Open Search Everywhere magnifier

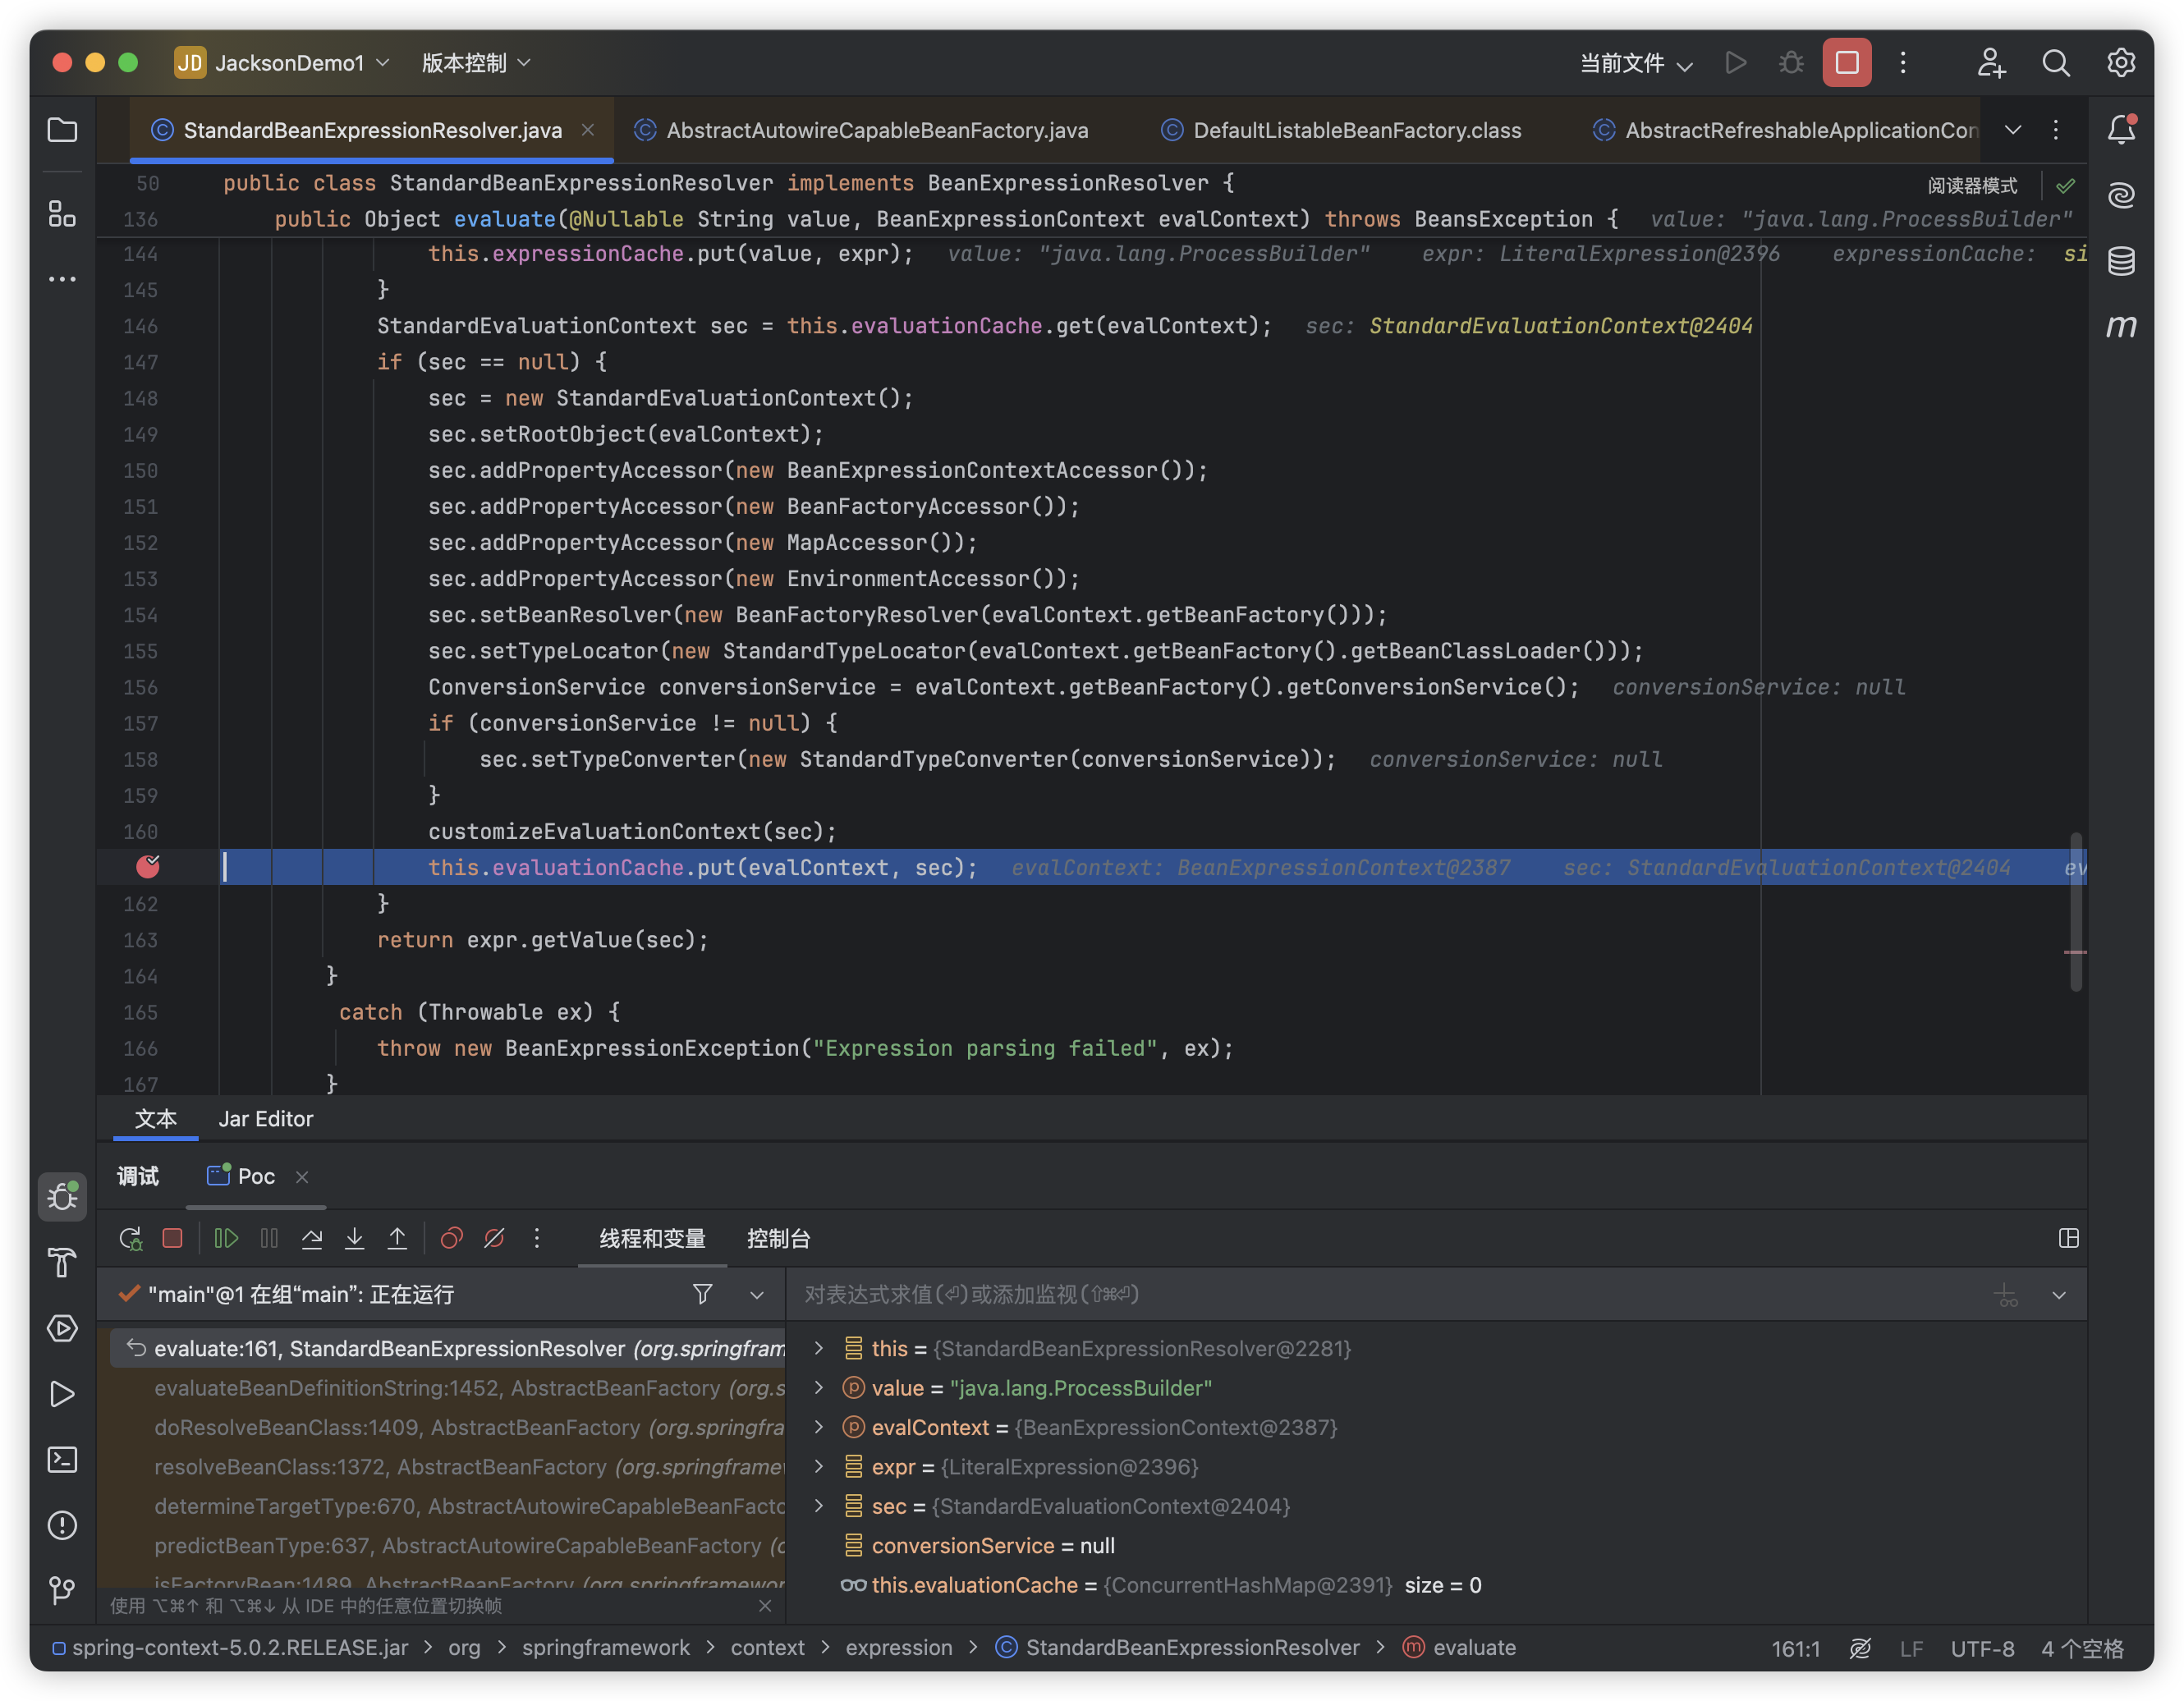point(2056,63)
